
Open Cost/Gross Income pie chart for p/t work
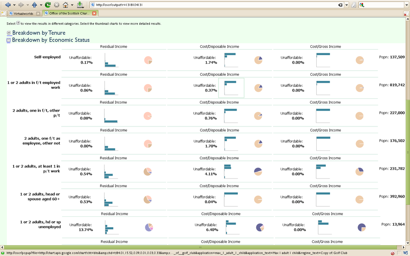click(x=360, y=171)
